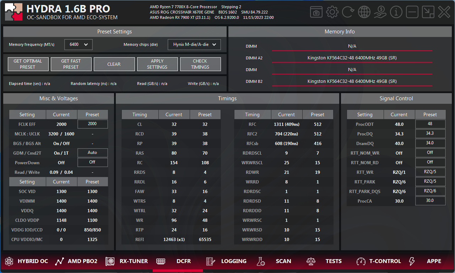
Task: Minimize the HYDRA window
Action: click(x=412, y=12)
